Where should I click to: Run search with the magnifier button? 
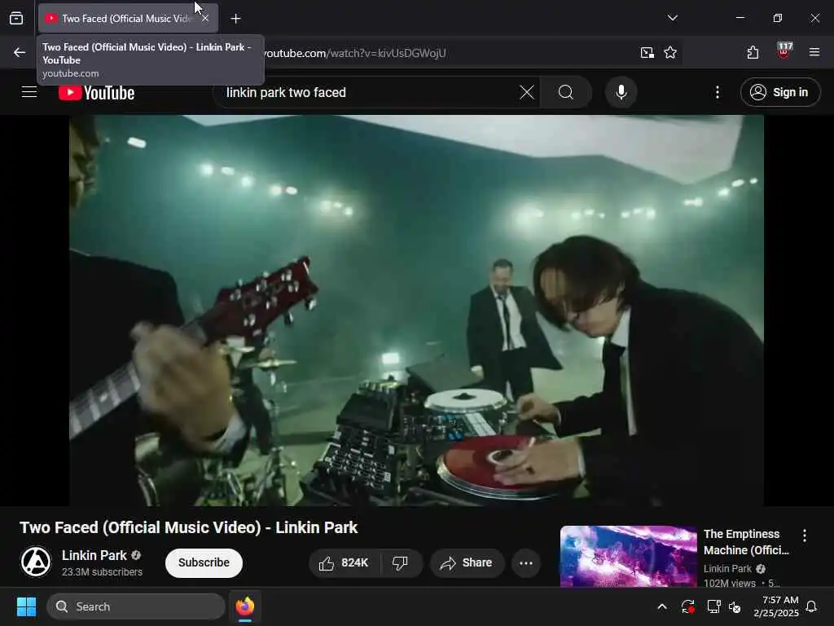566,92
